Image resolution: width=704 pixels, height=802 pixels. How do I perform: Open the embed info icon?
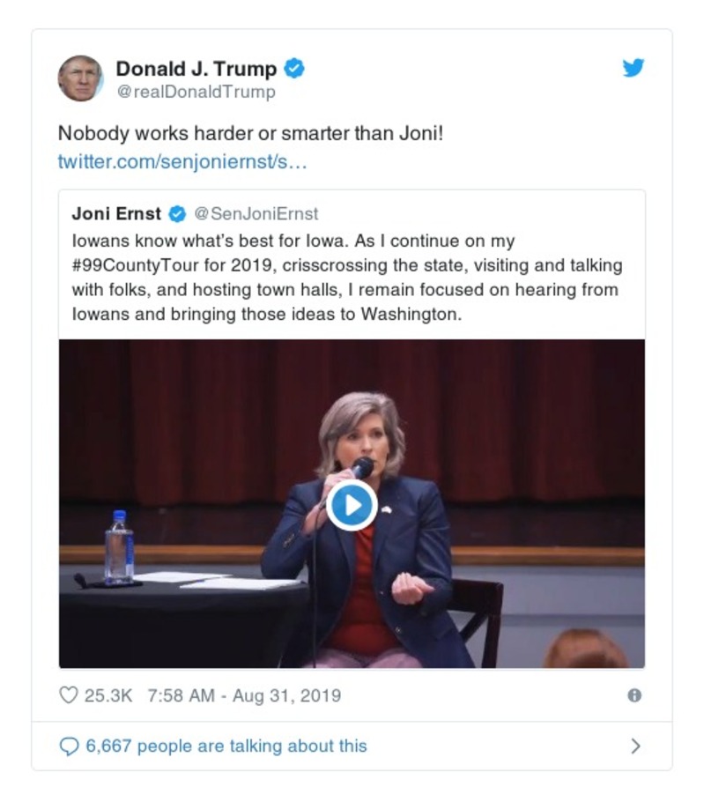(633, 694)
